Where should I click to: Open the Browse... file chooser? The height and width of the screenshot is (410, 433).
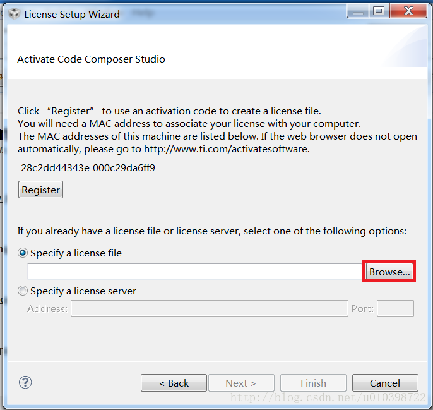click(x=389, y=272)
